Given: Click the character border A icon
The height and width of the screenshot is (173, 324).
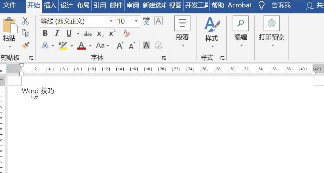Looking at the screenshot, I should tap(158, 21).
